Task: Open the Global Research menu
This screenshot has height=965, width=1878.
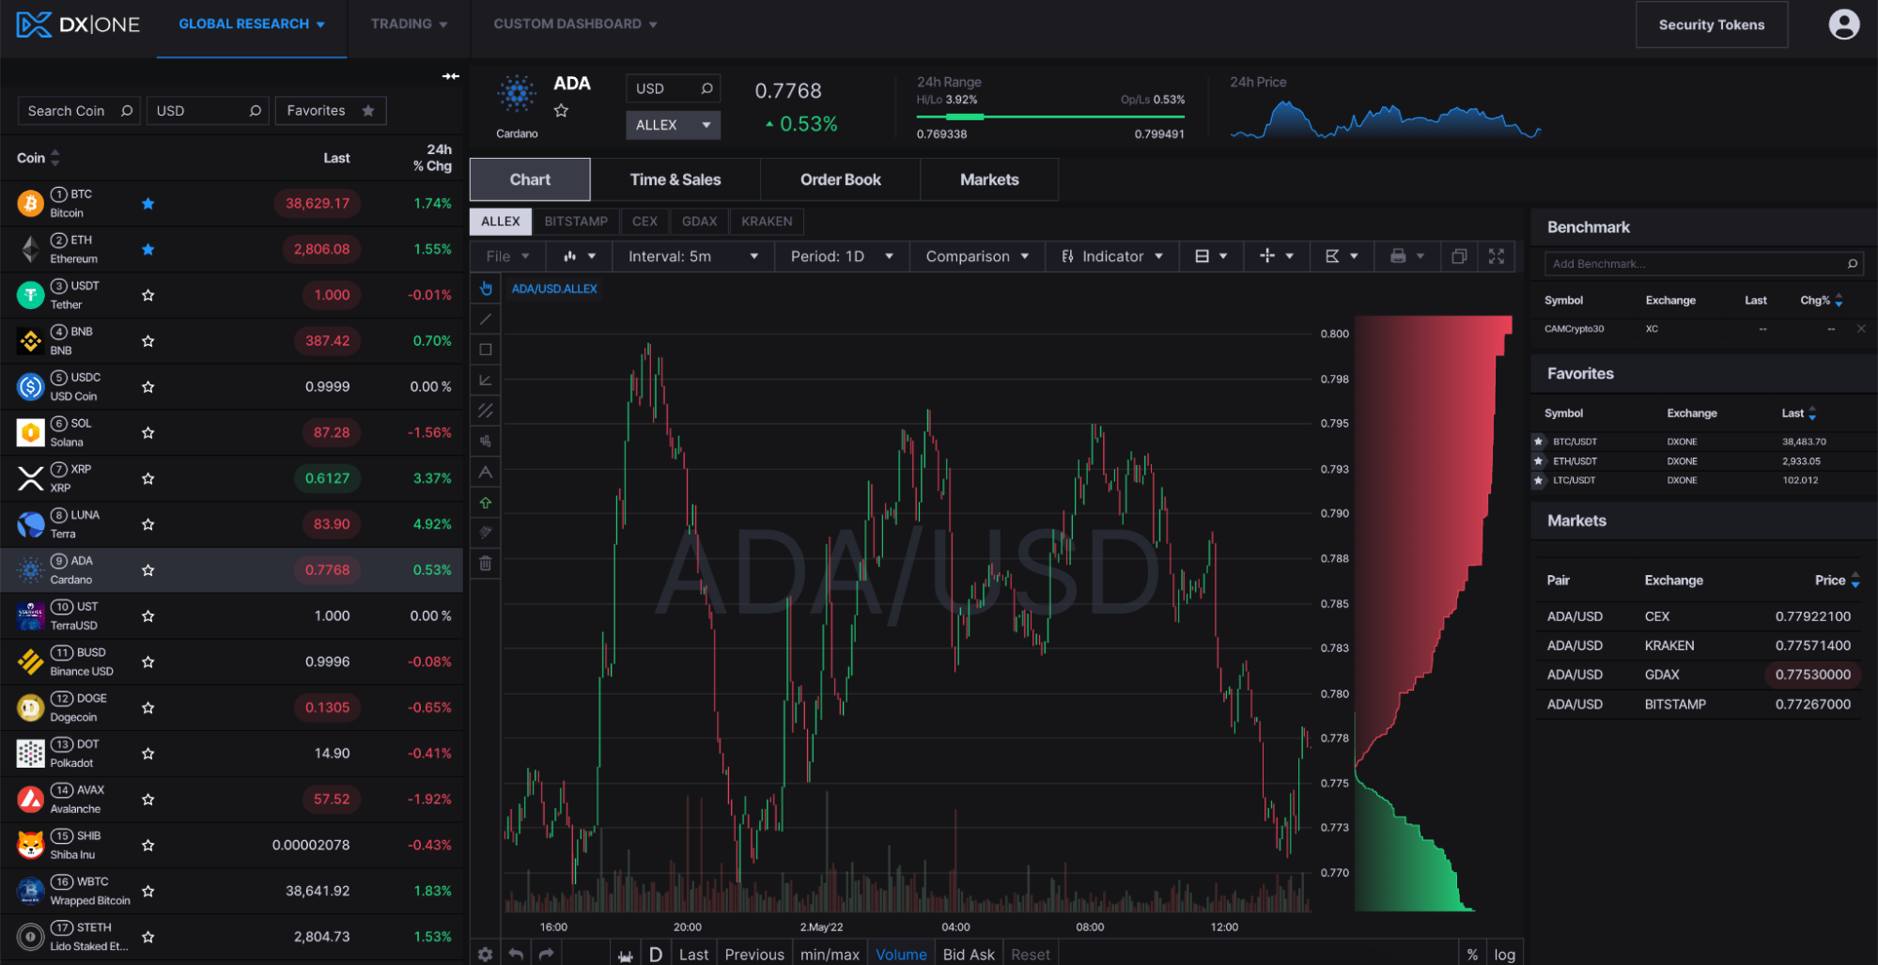Action: [252, 24]
